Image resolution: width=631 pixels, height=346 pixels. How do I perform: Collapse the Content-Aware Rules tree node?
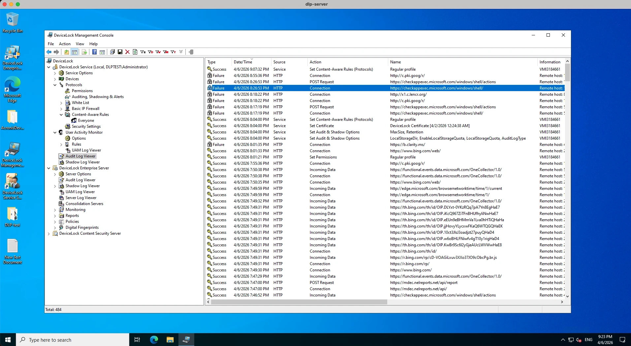point(61,115)
